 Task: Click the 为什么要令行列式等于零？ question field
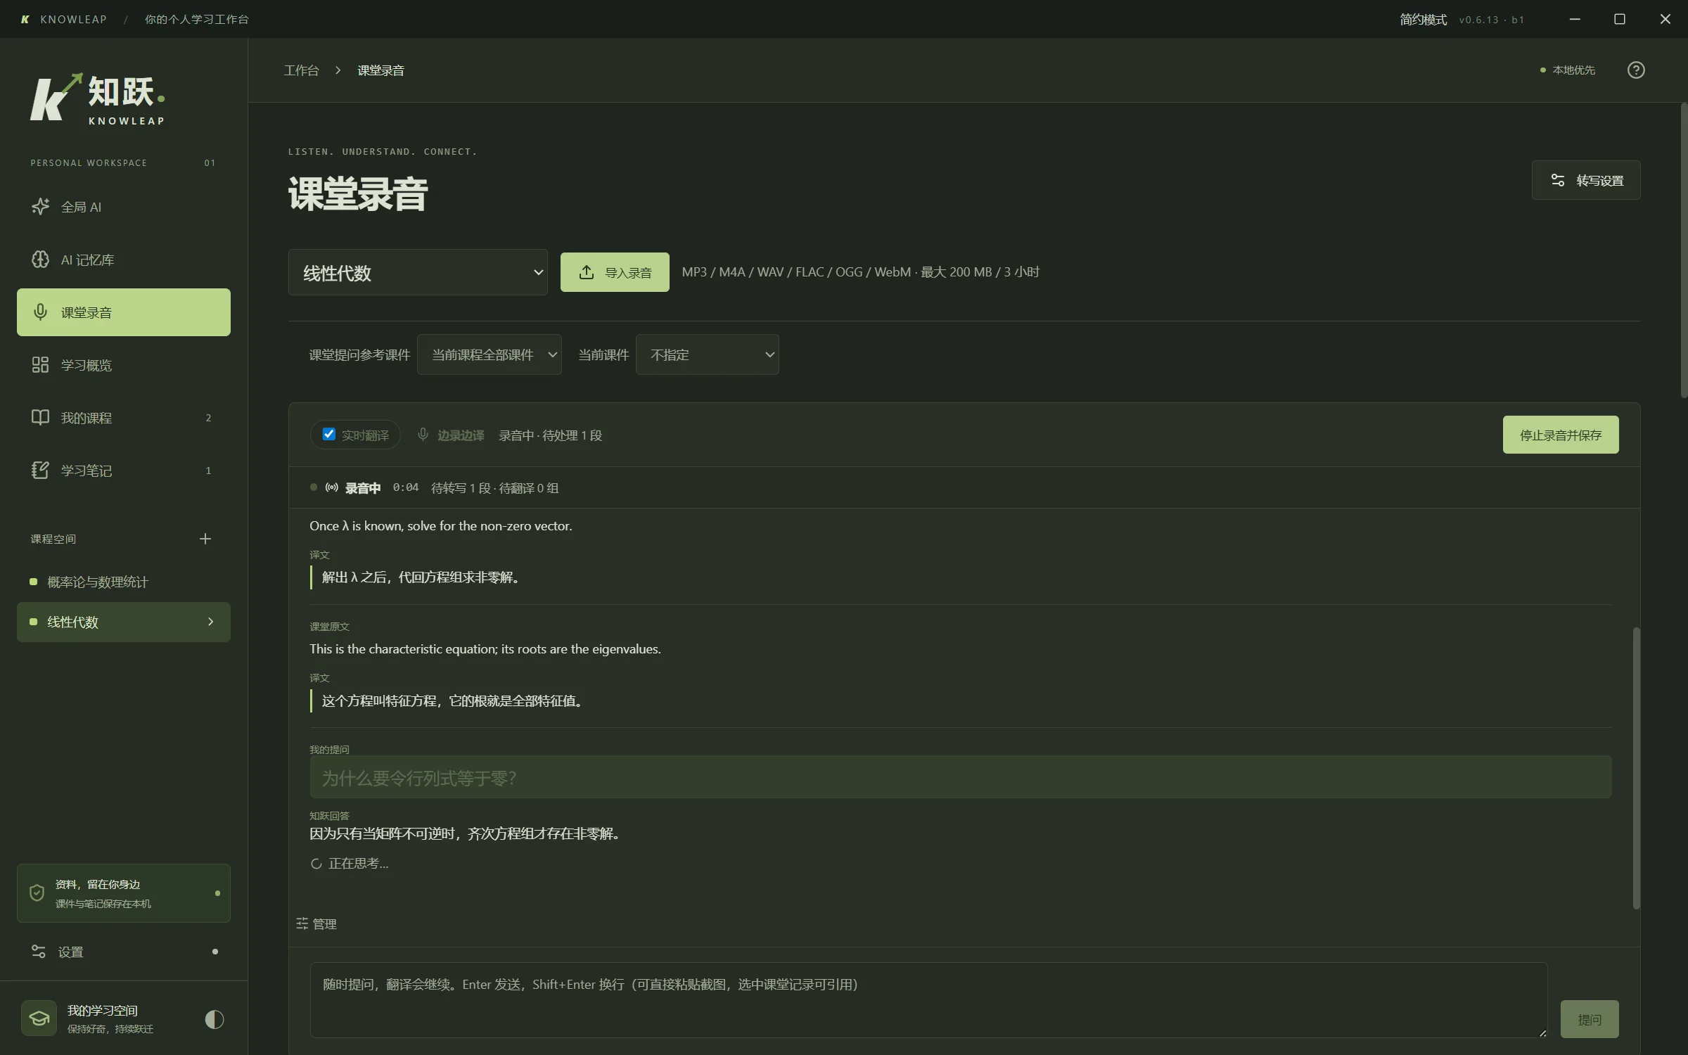(961, 777)
